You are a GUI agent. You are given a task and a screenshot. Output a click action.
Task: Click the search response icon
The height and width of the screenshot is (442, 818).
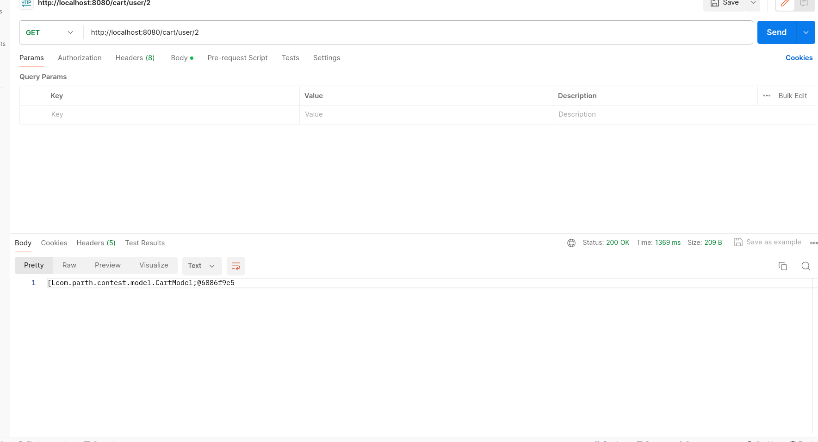(806, 266)
